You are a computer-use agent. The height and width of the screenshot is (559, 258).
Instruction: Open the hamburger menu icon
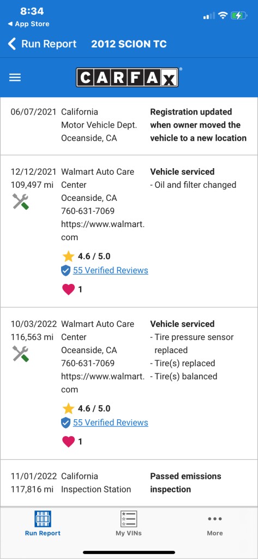[15, 78]
